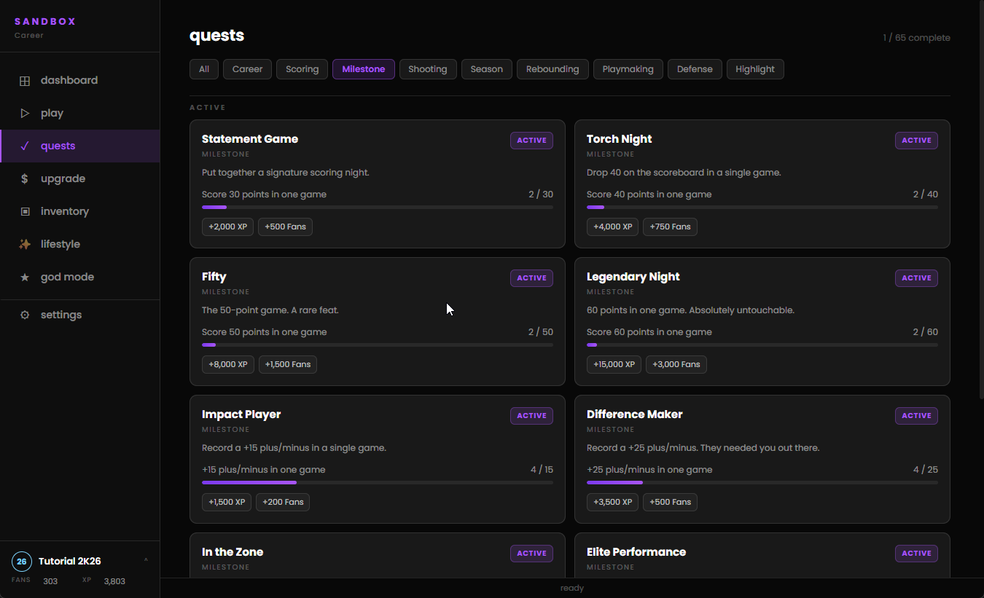Select the All quests filter
The height and width of the screenshot is (598, 984).
click(204, 69)
